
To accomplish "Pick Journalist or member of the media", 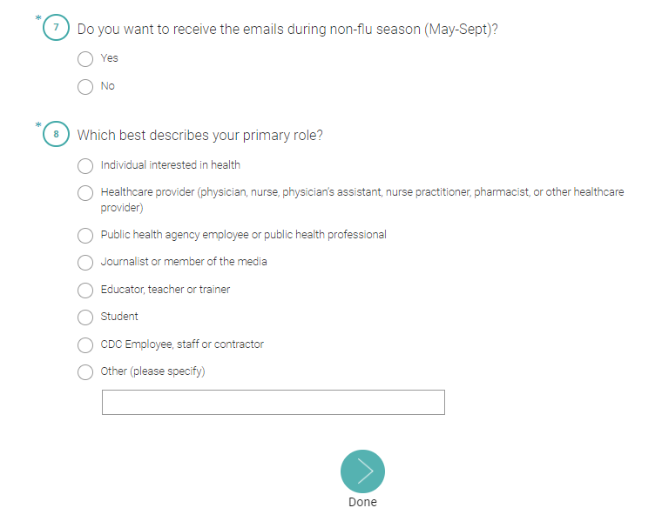I will (85, 262).
